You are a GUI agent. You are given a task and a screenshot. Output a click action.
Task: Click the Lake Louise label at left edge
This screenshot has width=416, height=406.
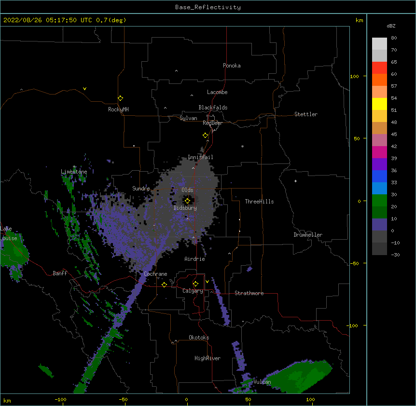pyautogui.click(x=9, y=233)
